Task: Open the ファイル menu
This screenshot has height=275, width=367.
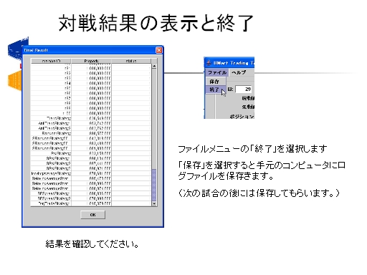Action: 217,72
